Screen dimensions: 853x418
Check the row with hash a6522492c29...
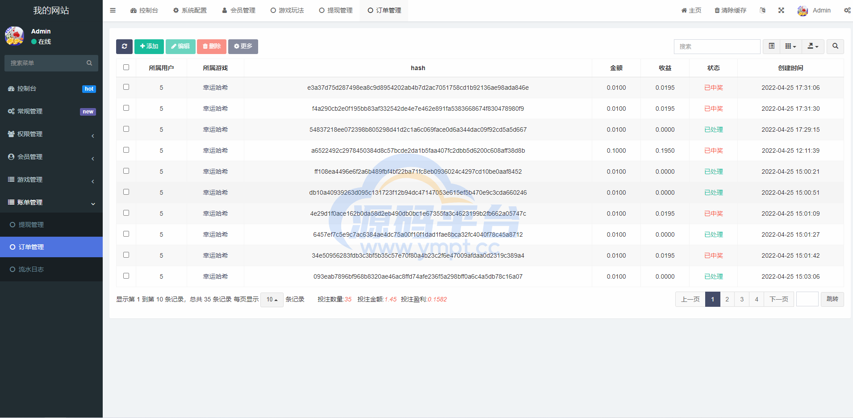[x=126, y=150]
